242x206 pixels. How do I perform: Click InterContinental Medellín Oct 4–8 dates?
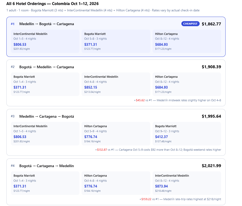[95, 82]
